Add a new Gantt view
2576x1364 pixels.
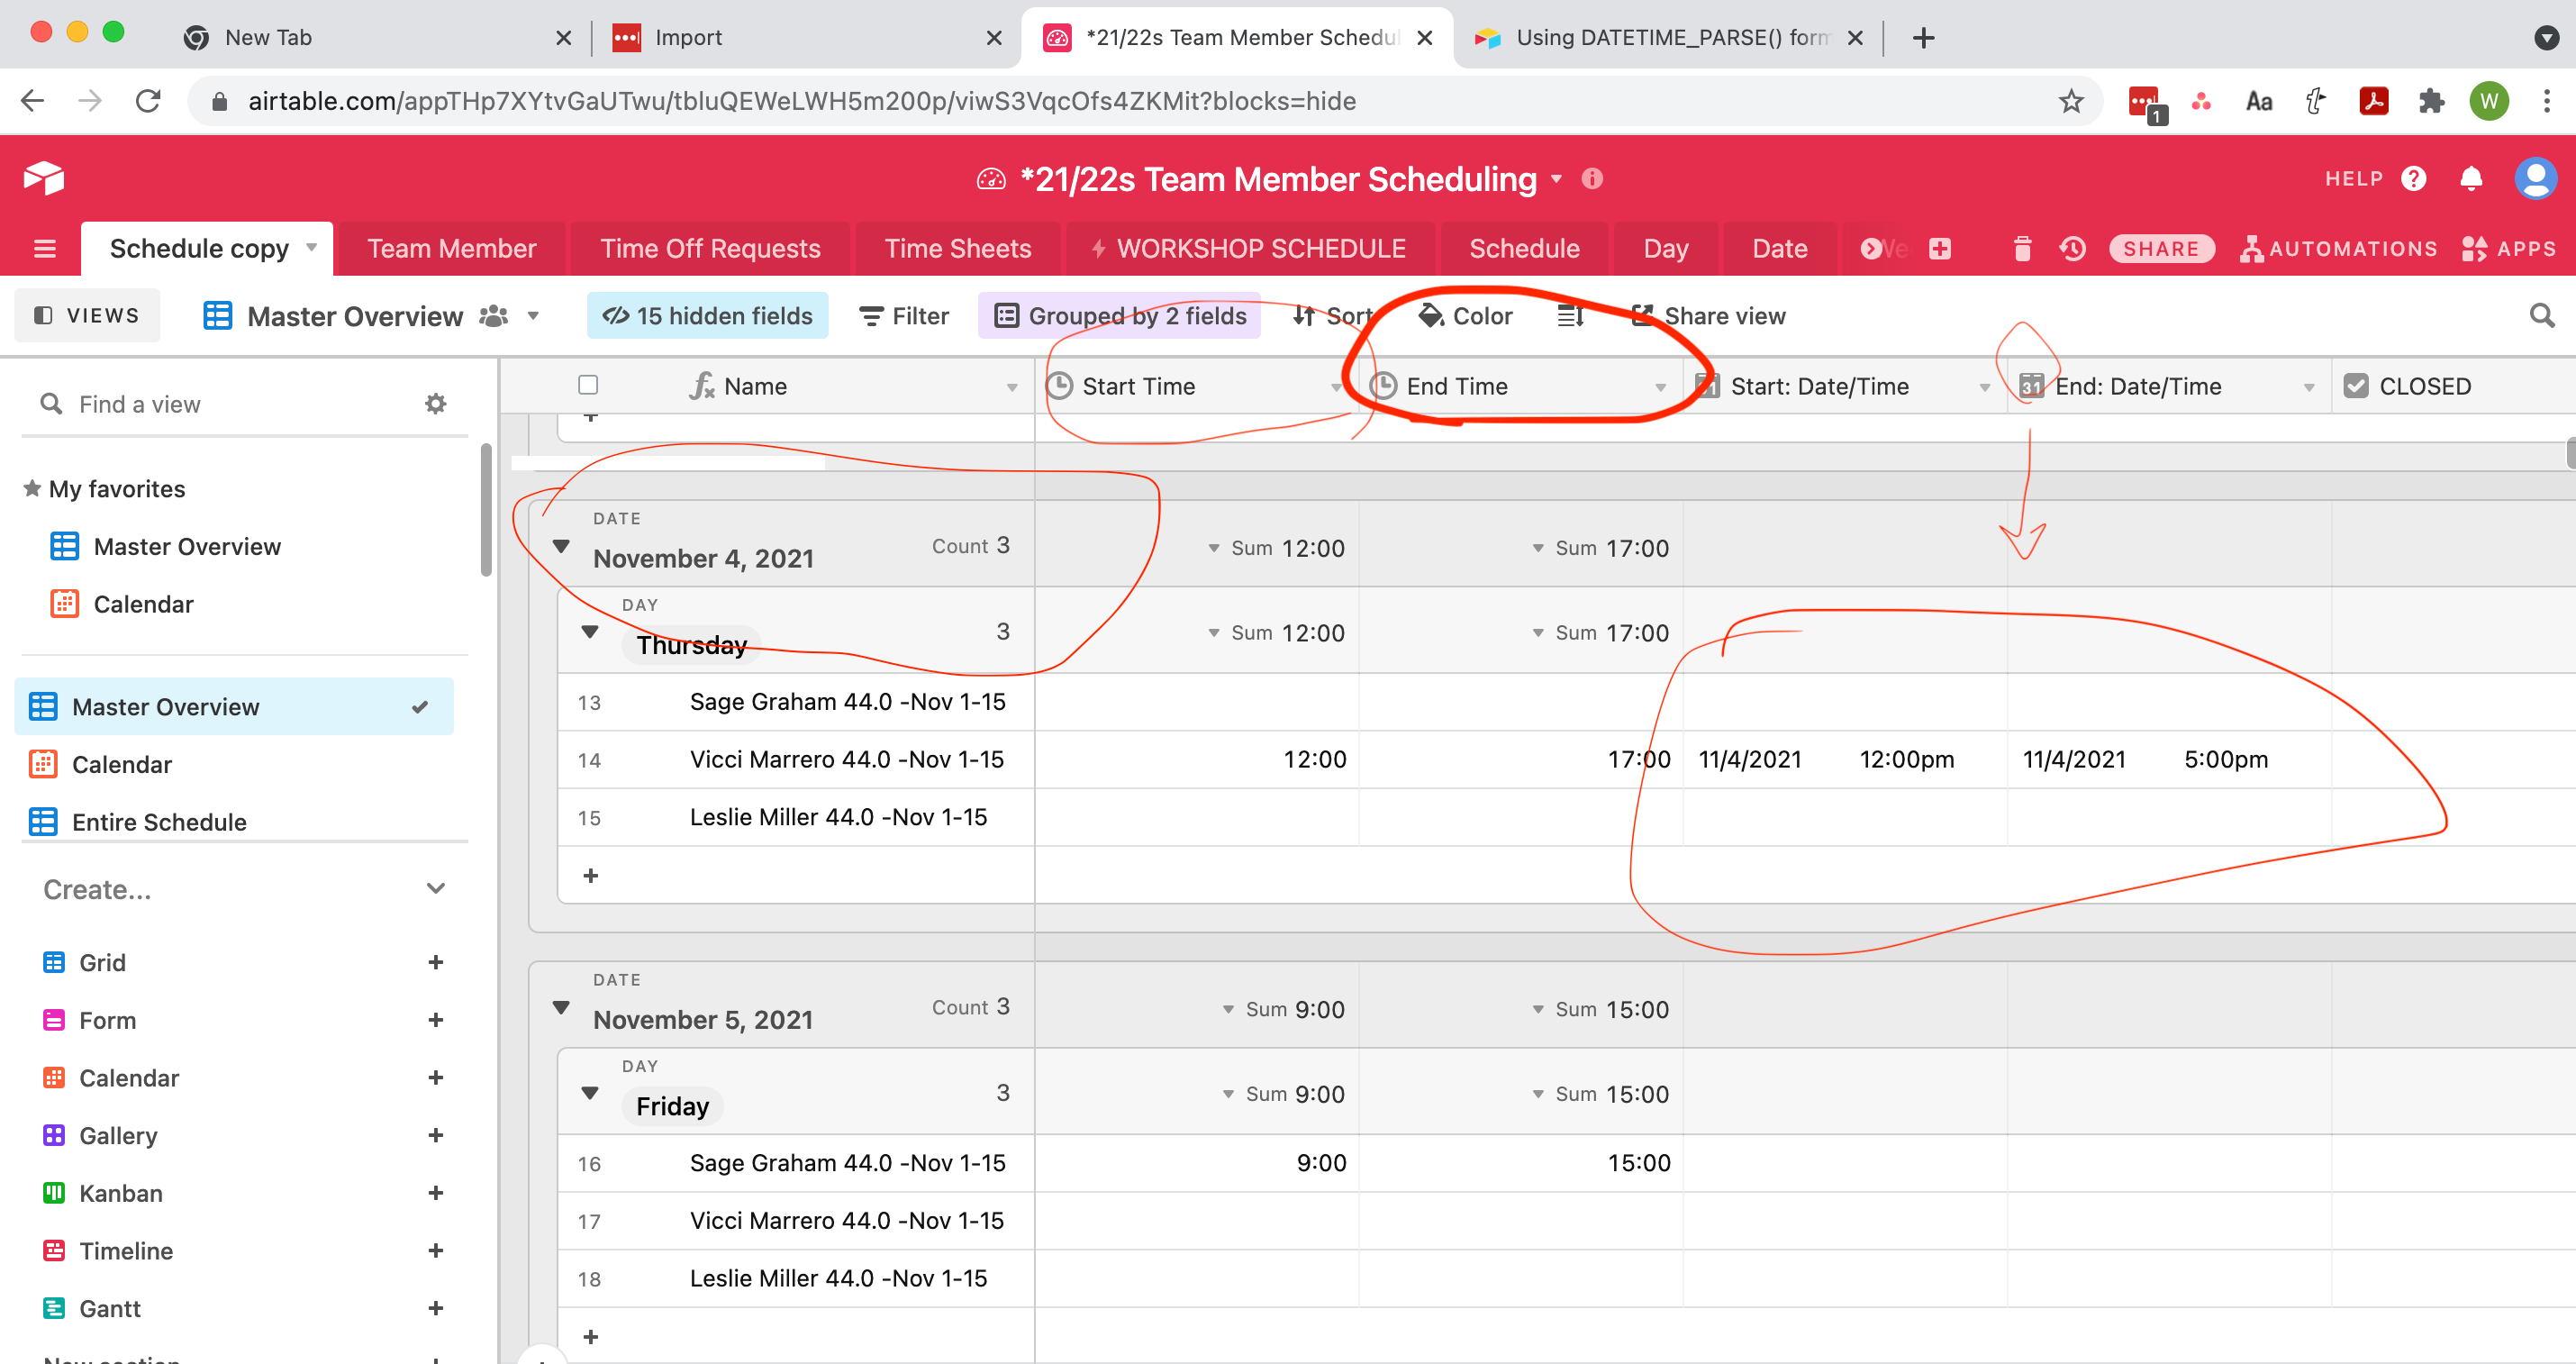436,1308
